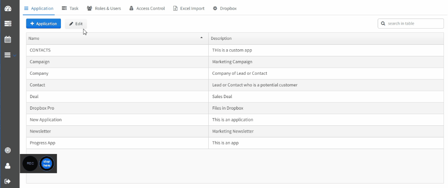Click the target circle icon in sidebar
The width and height of the screenshot is (448, 188).
click(8, 150)
